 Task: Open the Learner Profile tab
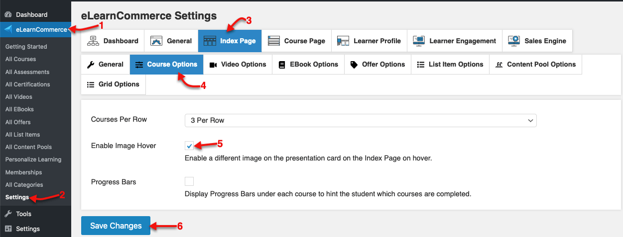(x=369, y=41)
